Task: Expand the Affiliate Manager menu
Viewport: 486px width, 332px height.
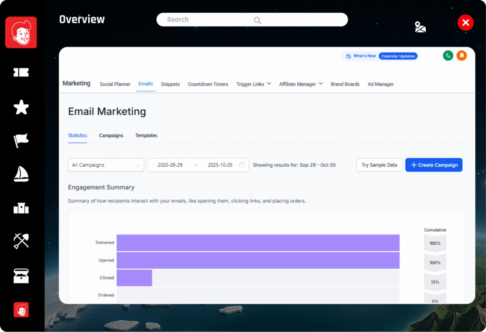Action: pyautogui.click(x=300, y=84)
